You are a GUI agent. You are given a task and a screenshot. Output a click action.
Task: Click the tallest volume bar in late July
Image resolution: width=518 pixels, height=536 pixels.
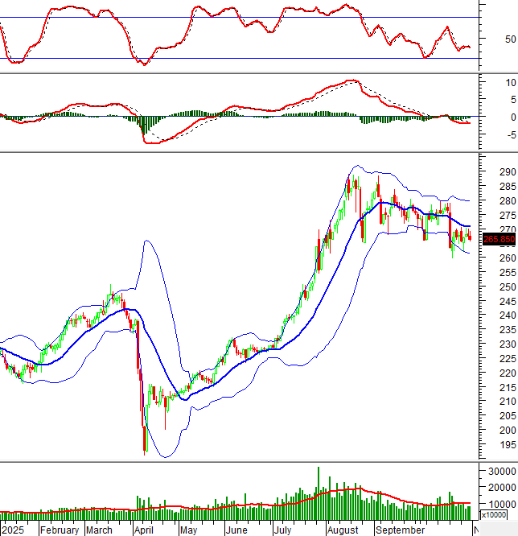tap(318, 493)
